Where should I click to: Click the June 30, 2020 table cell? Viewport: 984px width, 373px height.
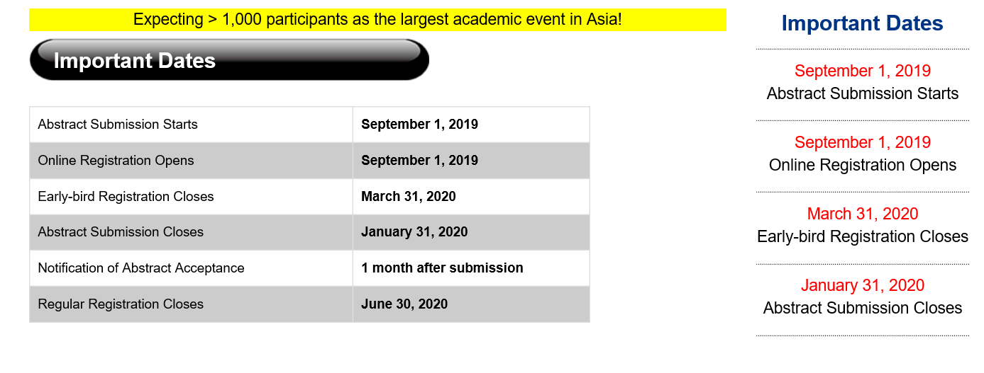click(x=404, y=304)
